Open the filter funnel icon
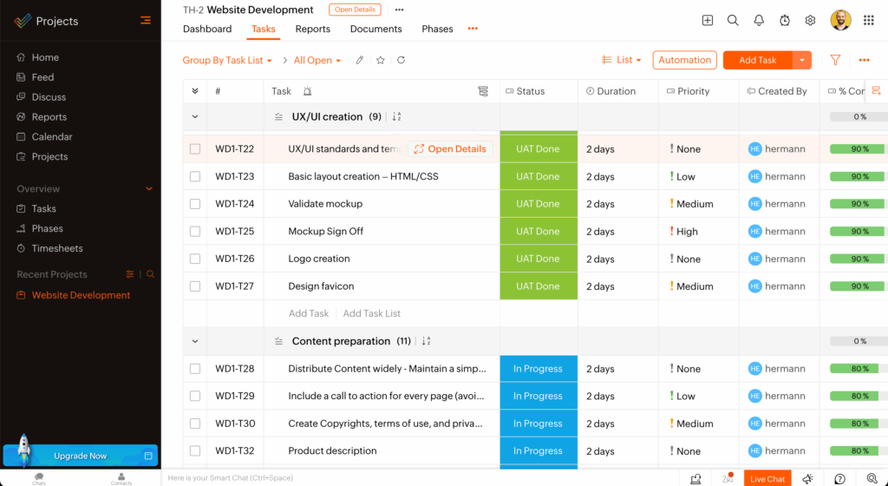 point(835,60)
